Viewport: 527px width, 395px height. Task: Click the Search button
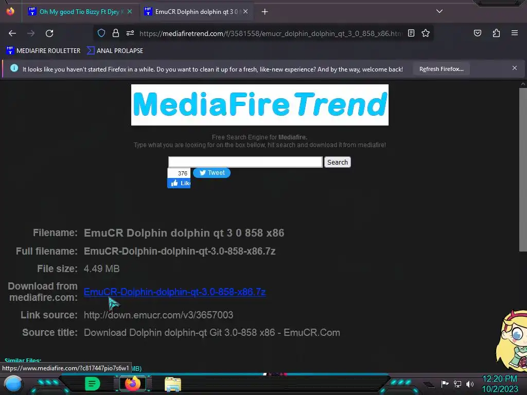(338, 162)
